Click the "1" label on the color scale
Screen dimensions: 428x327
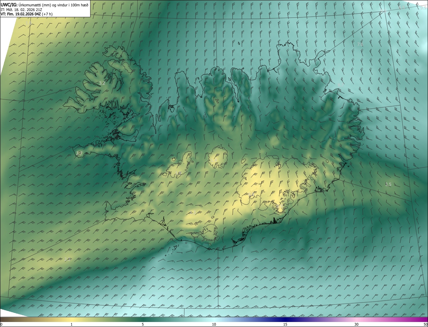coord(72,324)
